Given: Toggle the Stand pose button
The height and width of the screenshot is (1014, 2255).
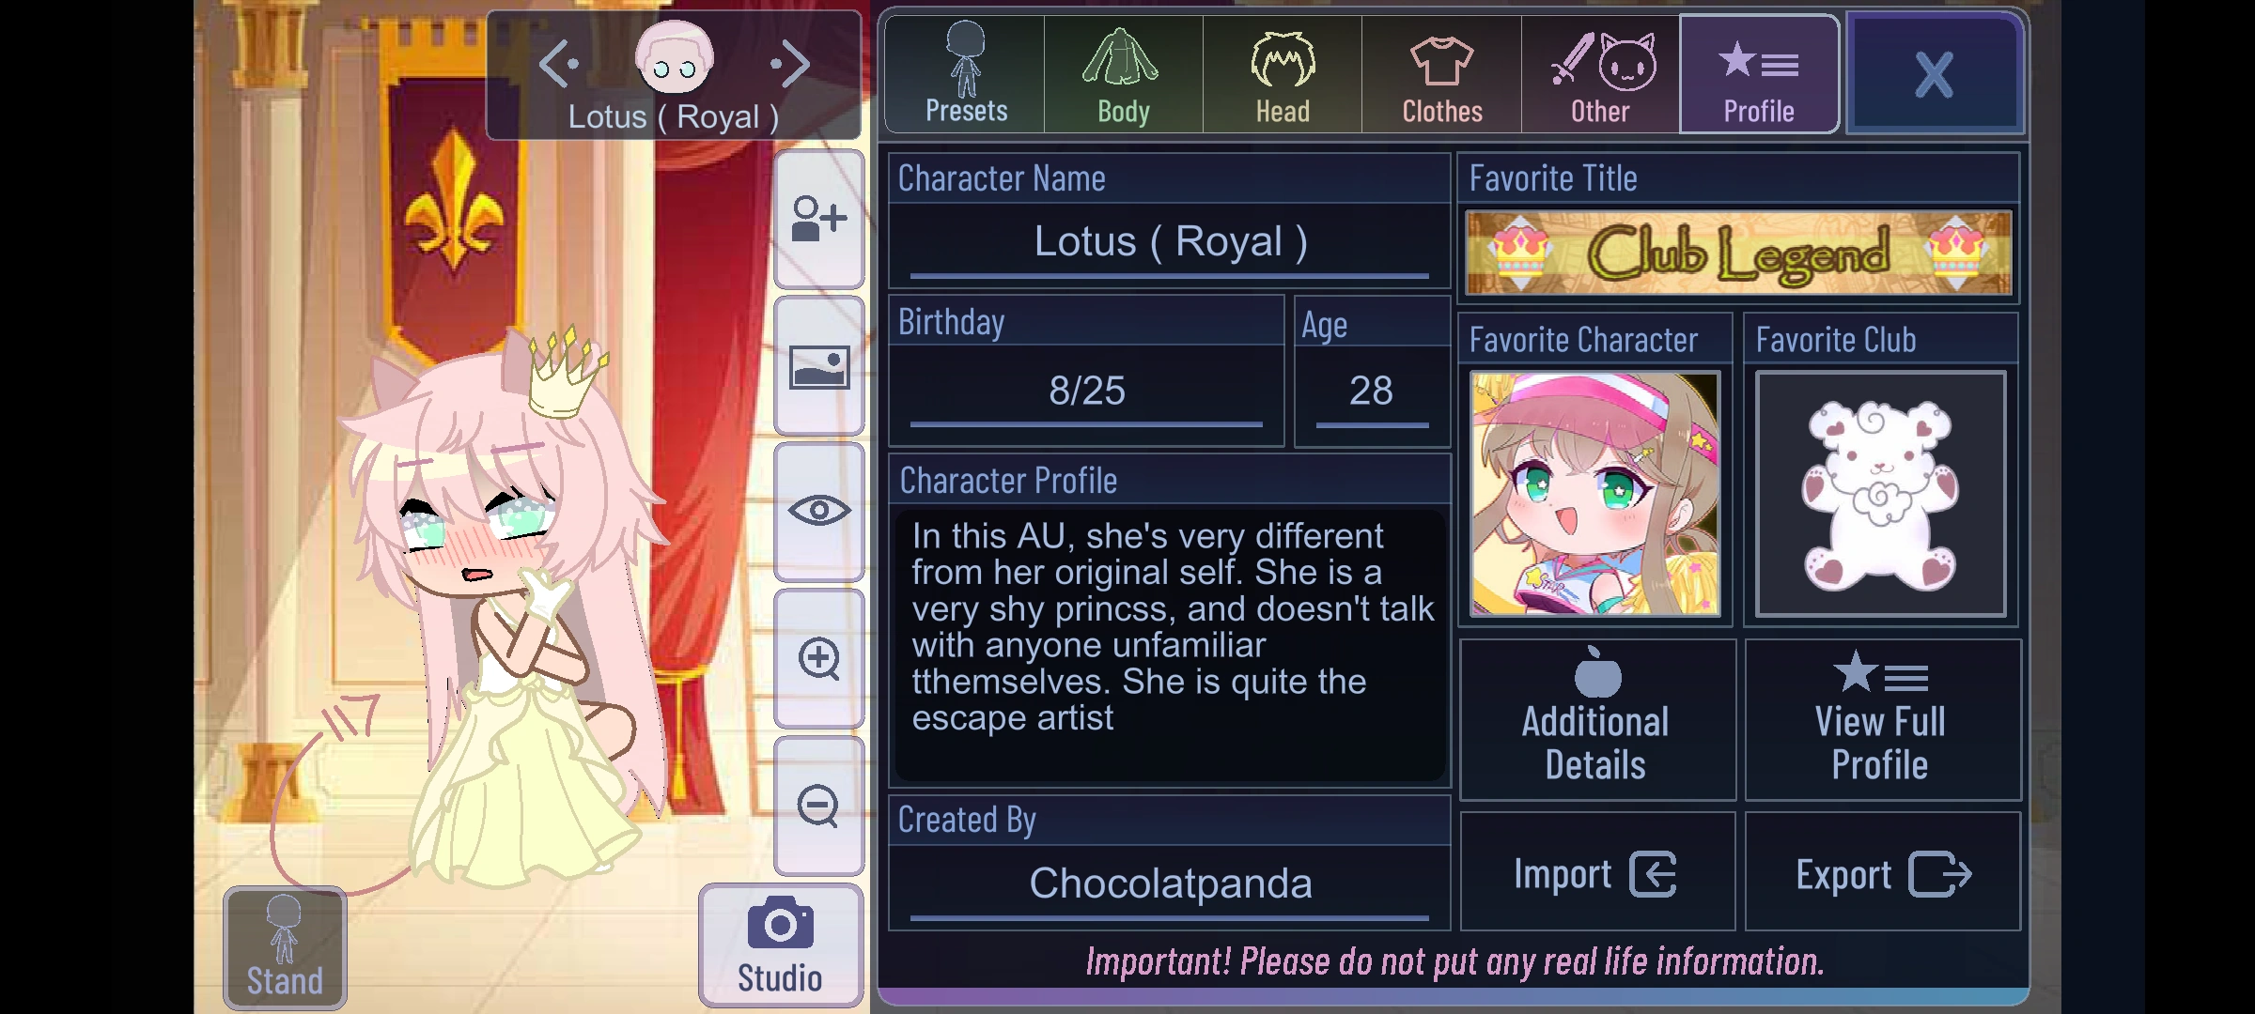Looking at the screenshot, I should point(285,948).
